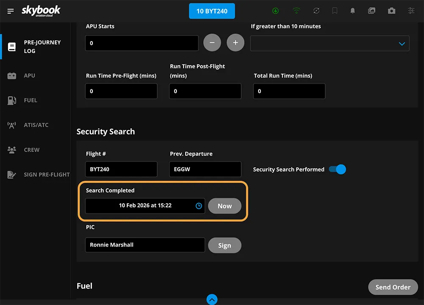Expand the 'If greater than 10 minutes' dropdown
Viewport: 424px width, 305px height.
pyautogui.click(x=402, y=44)
